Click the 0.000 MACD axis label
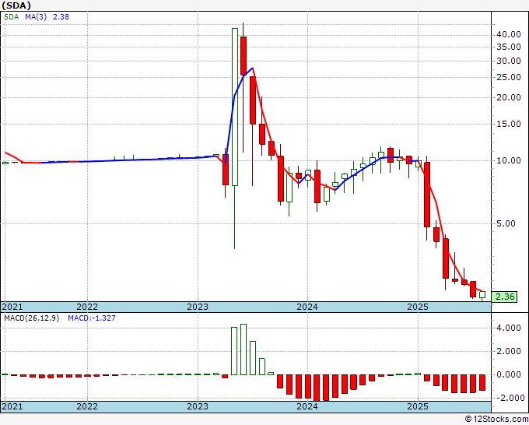This screenshot has height=425, width=529. (509, 374)
